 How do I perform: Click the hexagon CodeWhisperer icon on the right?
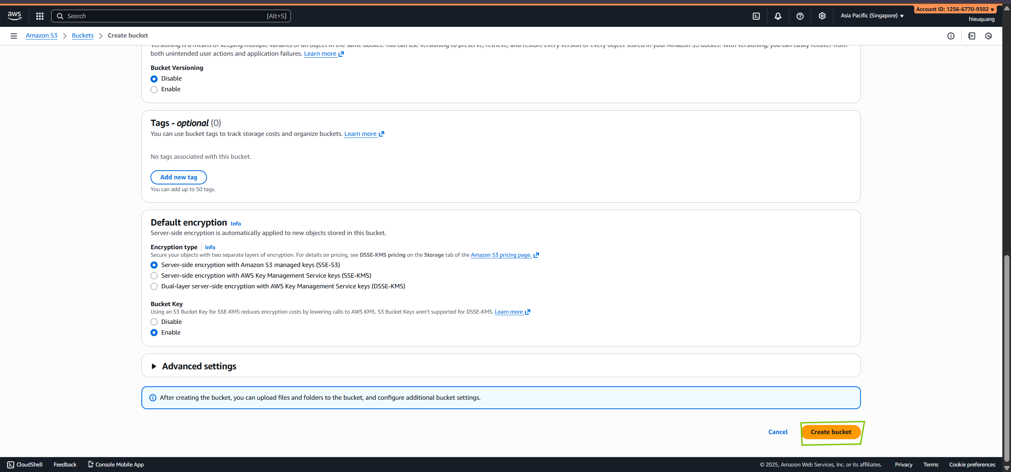(x=988, y=36)
